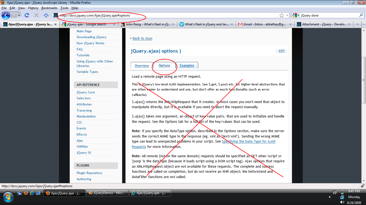Open the list all tabs dropdown

pos(364,24)
